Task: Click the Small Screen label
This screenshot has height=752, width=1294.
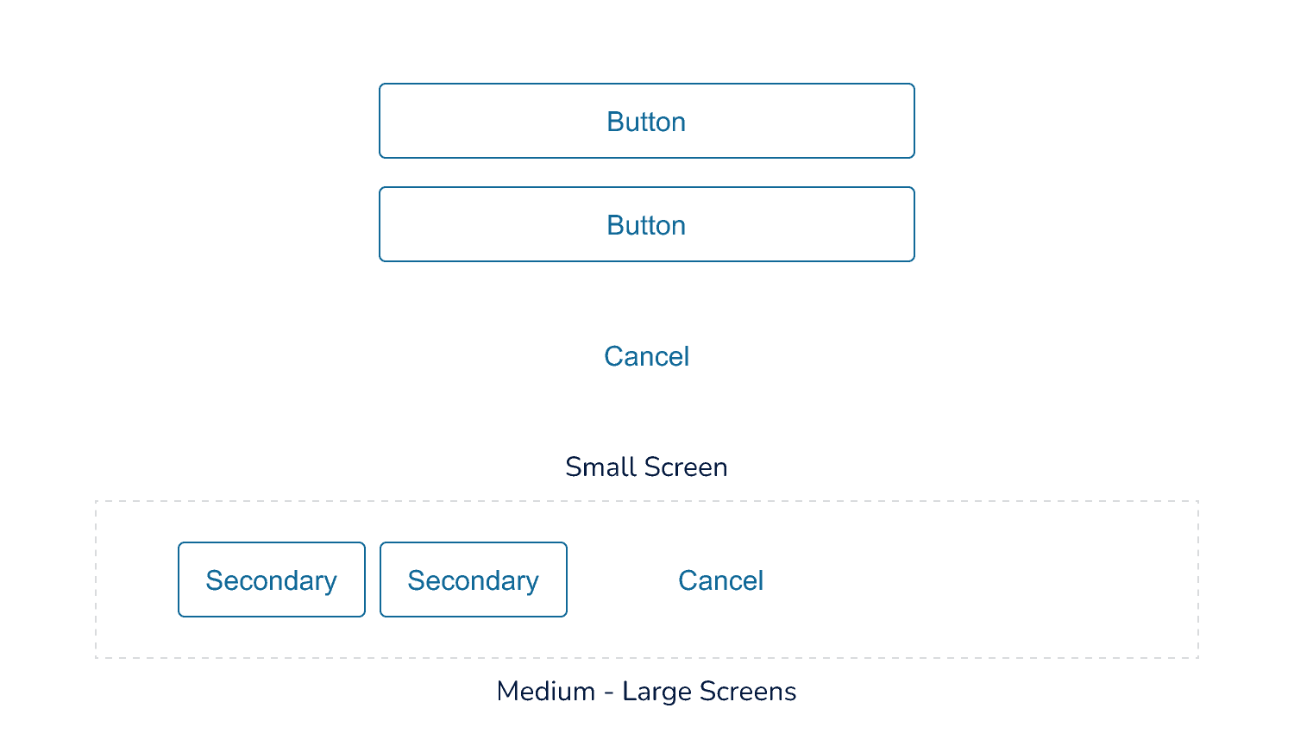Action: (646, 467)
